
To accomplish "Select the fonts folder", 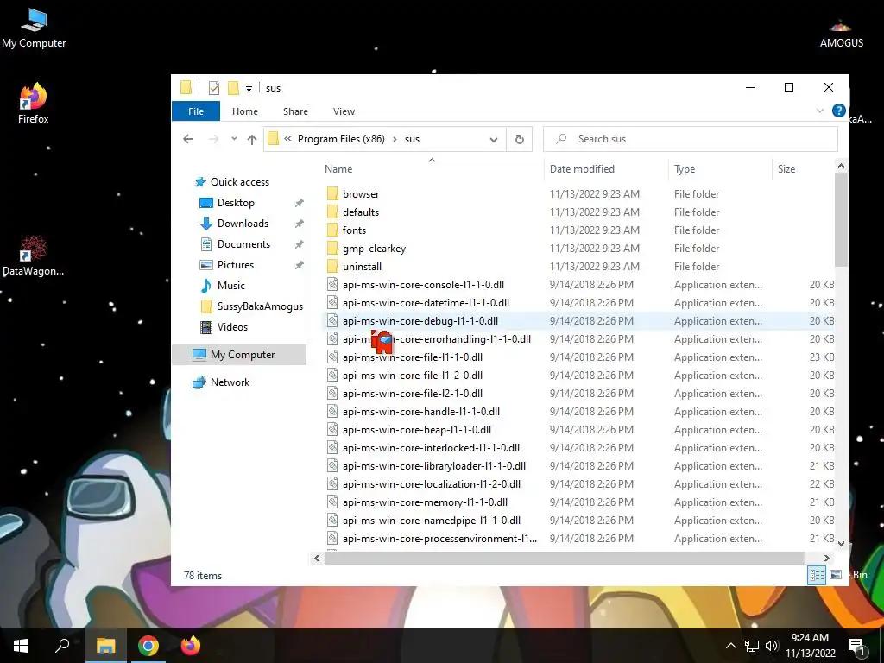I will pyautogui.click(x=354, y=230).
